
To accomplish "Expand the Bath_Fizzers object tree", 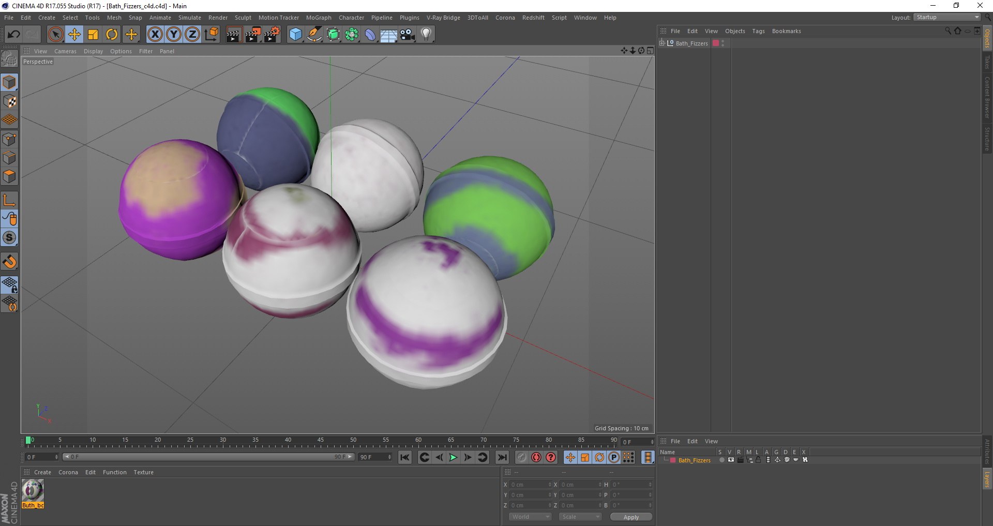I will (661, 43).
